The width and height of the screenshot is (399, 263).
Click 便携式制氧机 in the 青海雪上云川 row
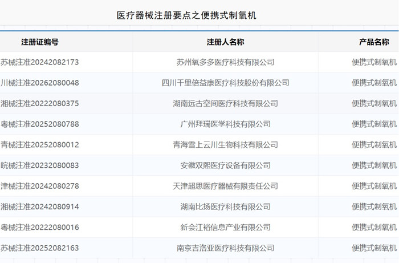point(374,144)
